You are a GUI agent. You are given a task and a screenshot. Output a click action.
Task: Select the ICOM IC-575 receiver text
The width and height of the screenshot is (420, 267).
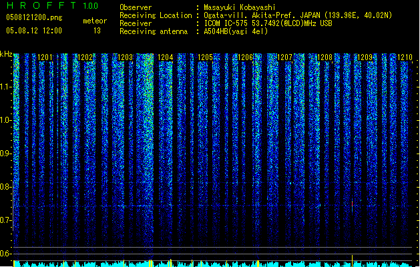coord(268,23)
